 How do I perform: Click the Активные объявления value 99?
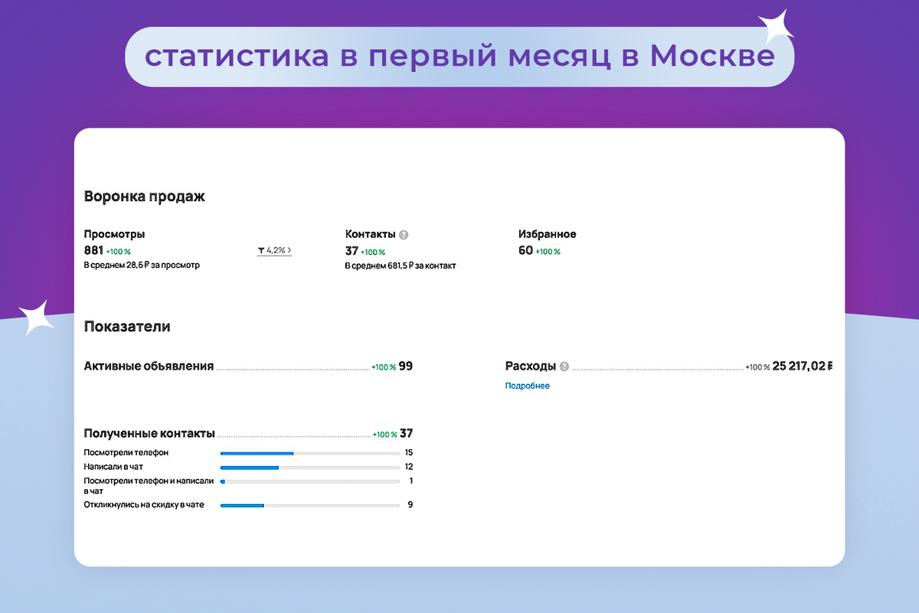point(406,367)
